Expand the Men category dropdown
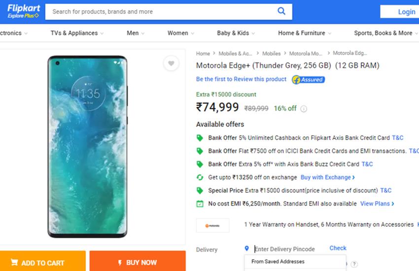This screenshot has height=271, width=419. [136, 33]
